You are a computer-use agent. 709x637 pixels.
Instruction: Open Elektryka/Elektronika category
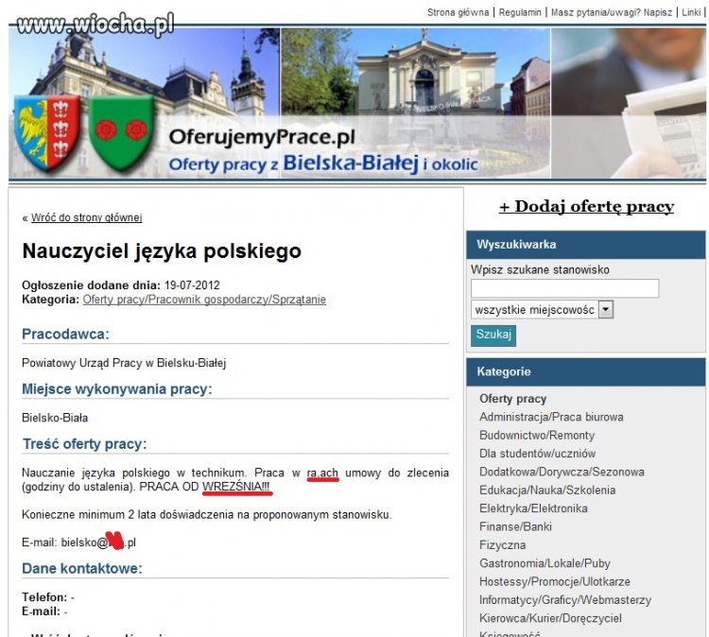[533, 508]
